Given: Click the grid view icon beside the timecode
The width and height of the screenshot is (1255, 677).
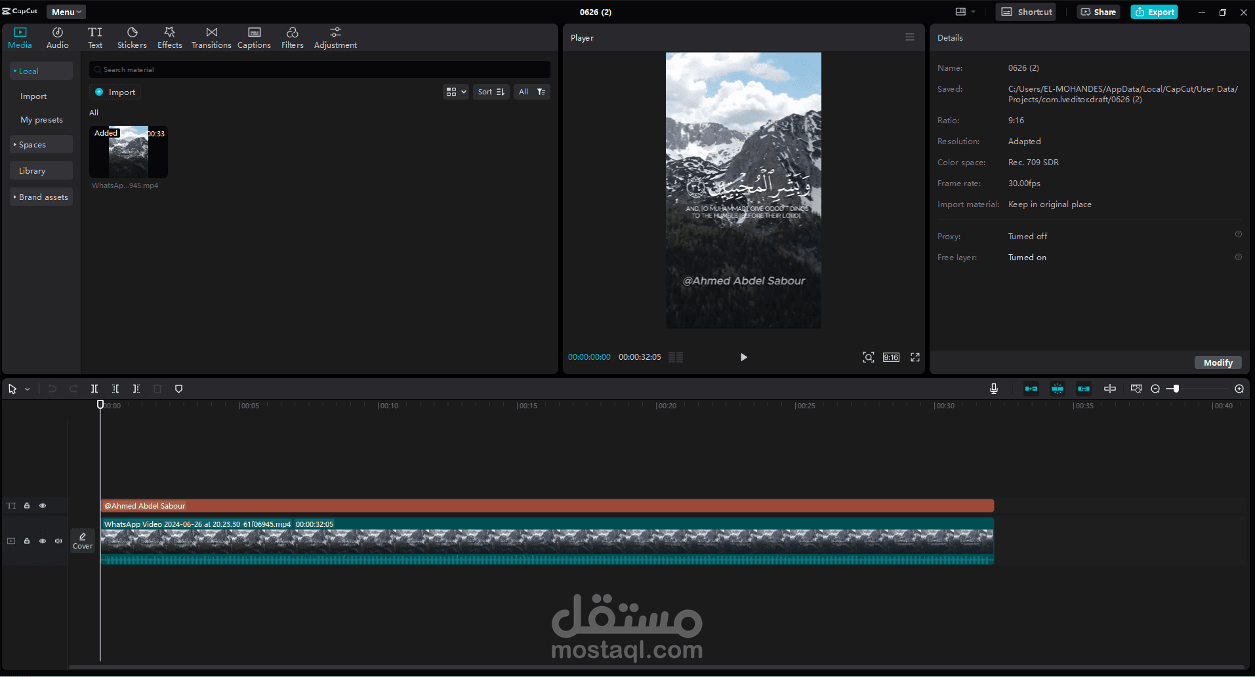Looking at the screenshot, I should click(676, 357).
